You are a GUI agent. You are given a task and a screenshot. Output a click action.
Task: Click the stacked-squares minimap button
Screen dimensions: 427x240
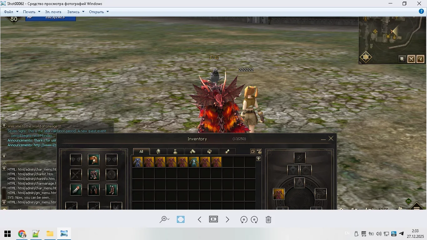[402, 59]
